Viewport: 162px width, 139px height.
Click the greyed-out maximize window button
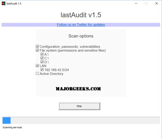click(146, 4)
